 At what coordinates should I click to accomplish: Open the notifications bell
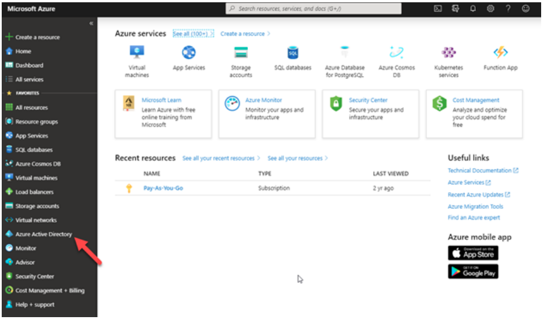click(473, 9)
